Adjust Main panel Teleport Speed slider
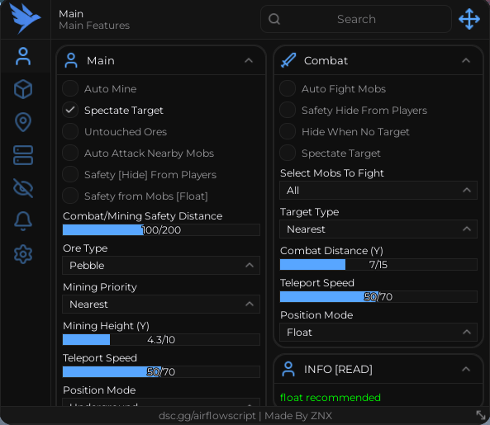Image resolution: width=490 pixels, height=425 pixels. click(x=161, y=371)
